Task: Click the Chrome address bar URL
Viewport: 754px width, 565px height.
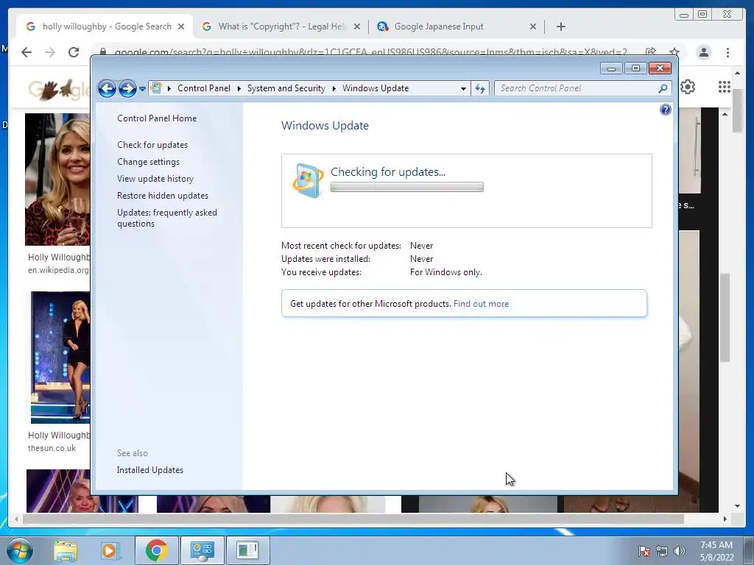Action: pyautogui.click(x=370, y=52)
